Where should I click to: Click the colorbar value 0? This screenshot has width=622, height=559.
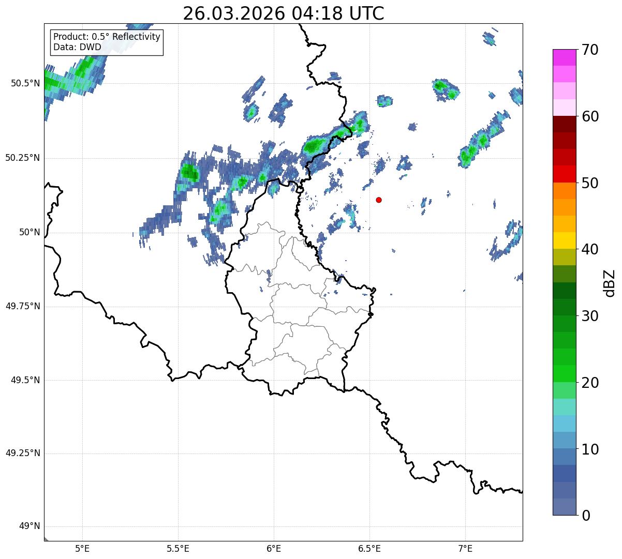click(x=586, y=516)
